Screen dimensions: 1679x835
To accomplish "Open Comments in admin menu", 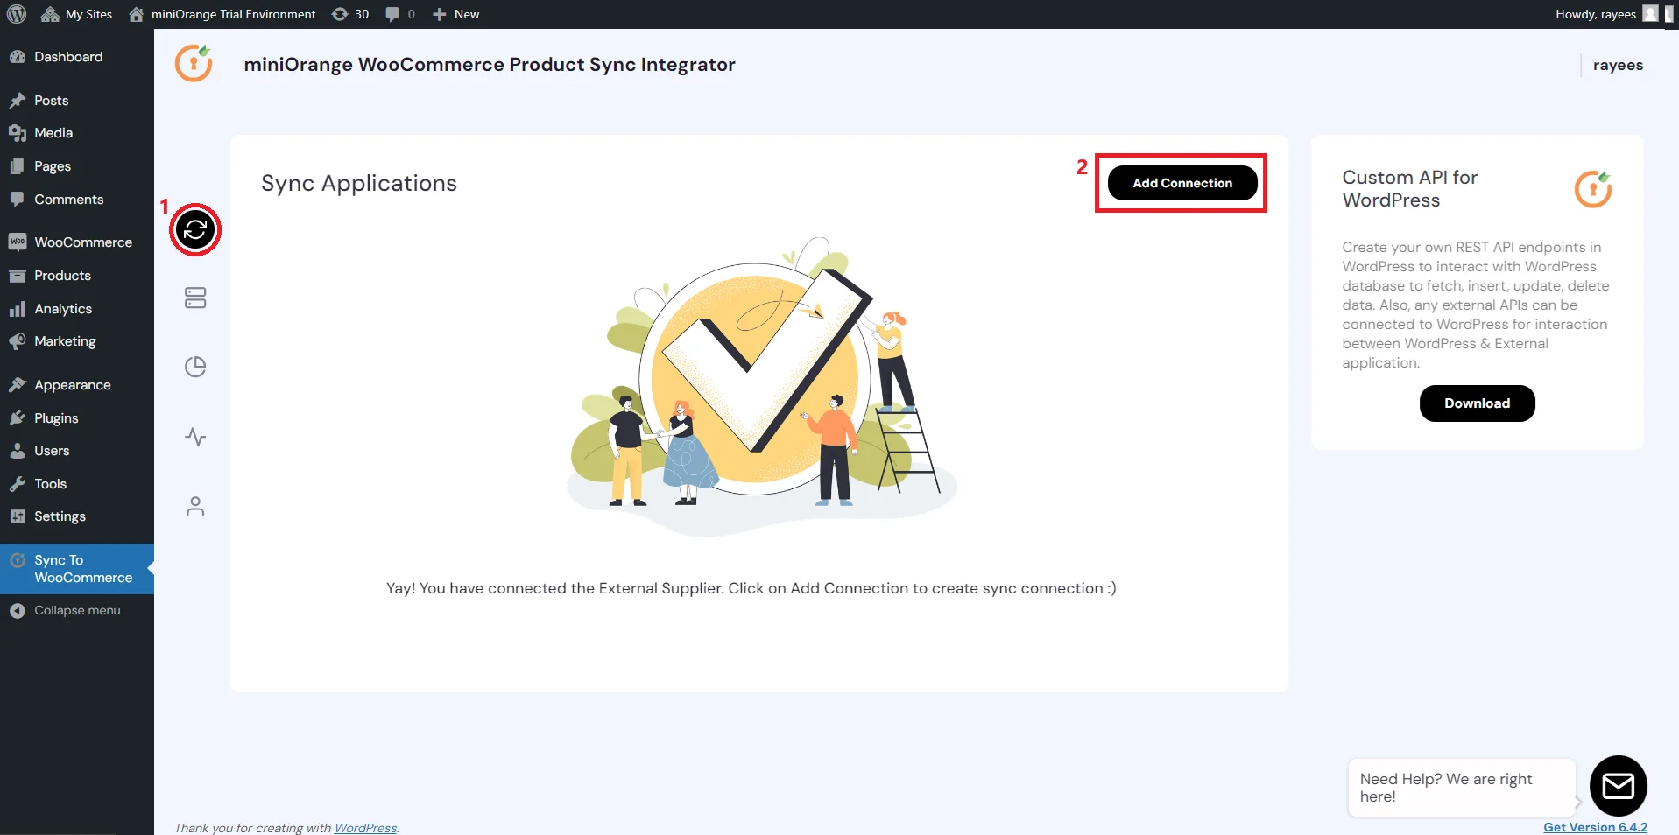I will pos(77,200).
